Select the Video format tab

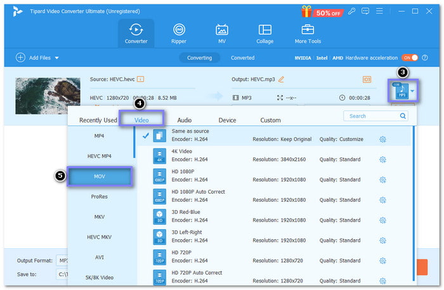click(141, 120)
